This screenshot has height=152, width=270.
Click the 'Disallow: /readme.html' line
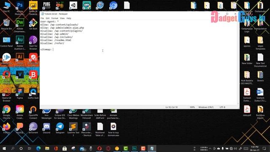tap(56, 40)
